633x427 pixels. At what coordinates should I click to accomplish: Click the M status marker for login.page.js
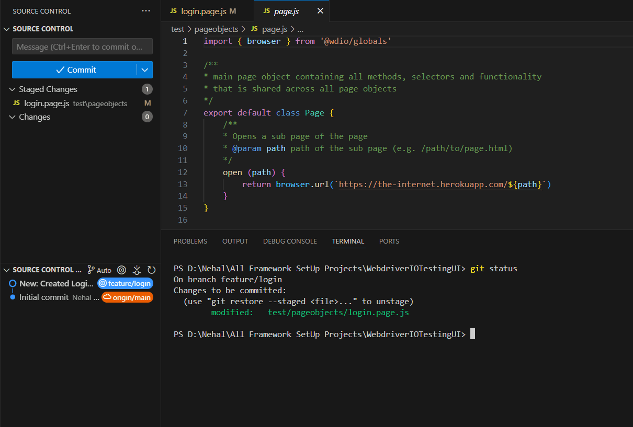(148, 103)
